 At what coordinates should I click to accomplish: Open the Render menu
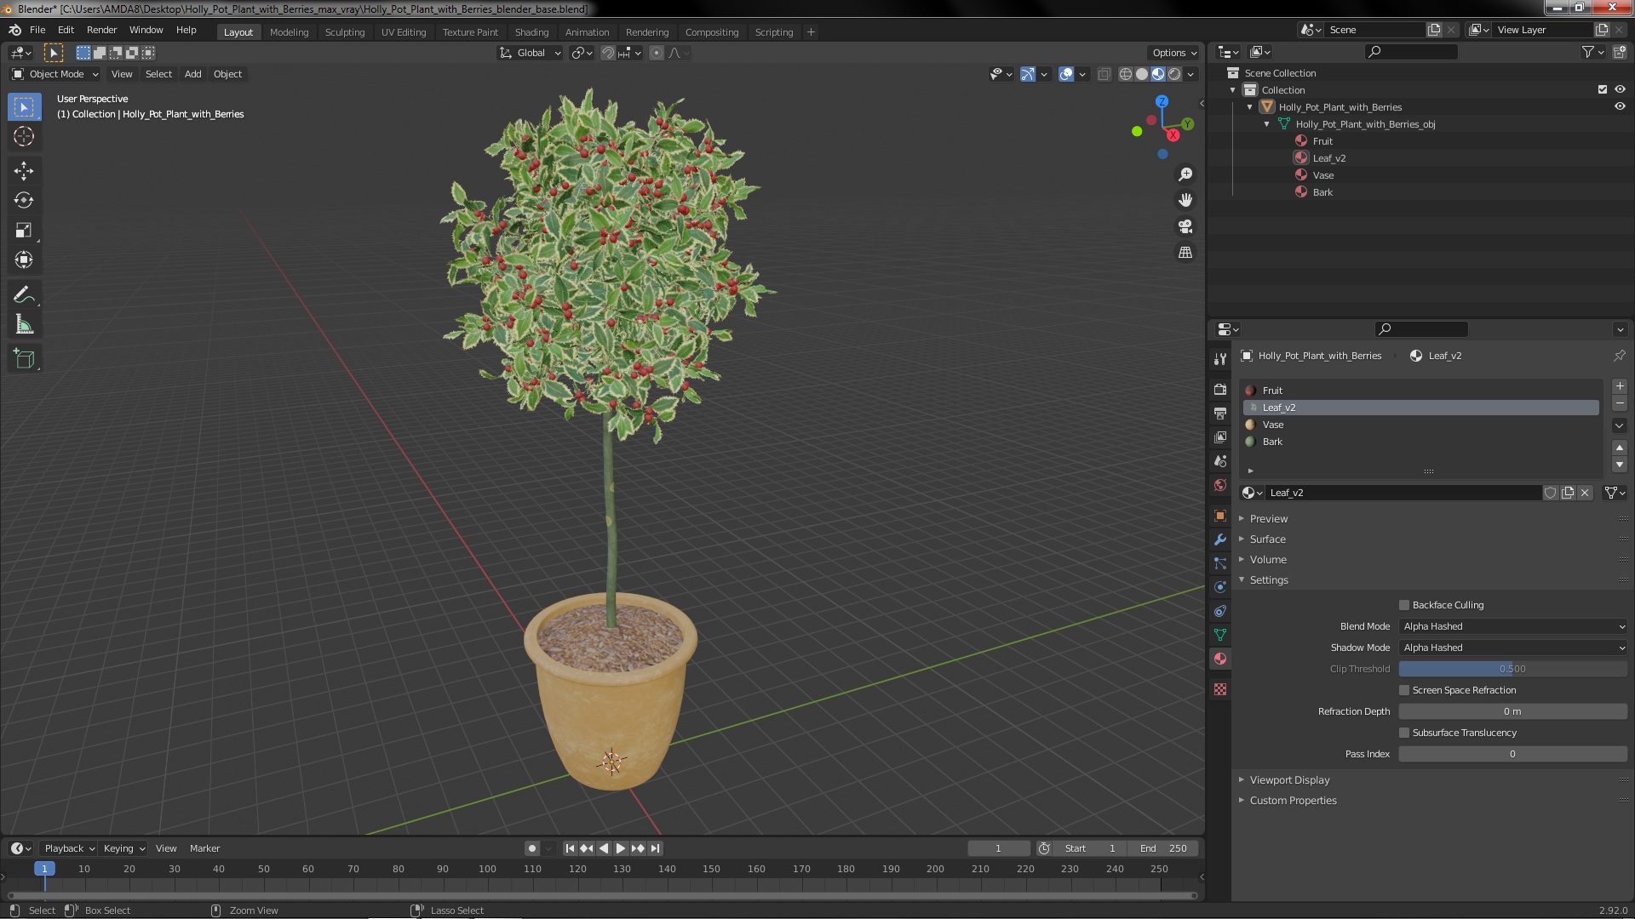pyautogui.click(x=101, y=30)
